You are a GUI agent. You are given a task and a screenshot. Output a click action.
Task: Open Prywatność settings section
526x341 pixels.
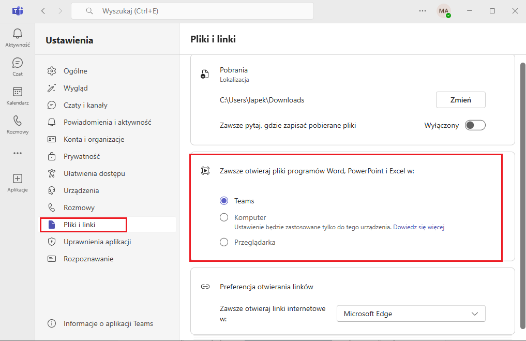pyautogui.click(x=108, y=156)
